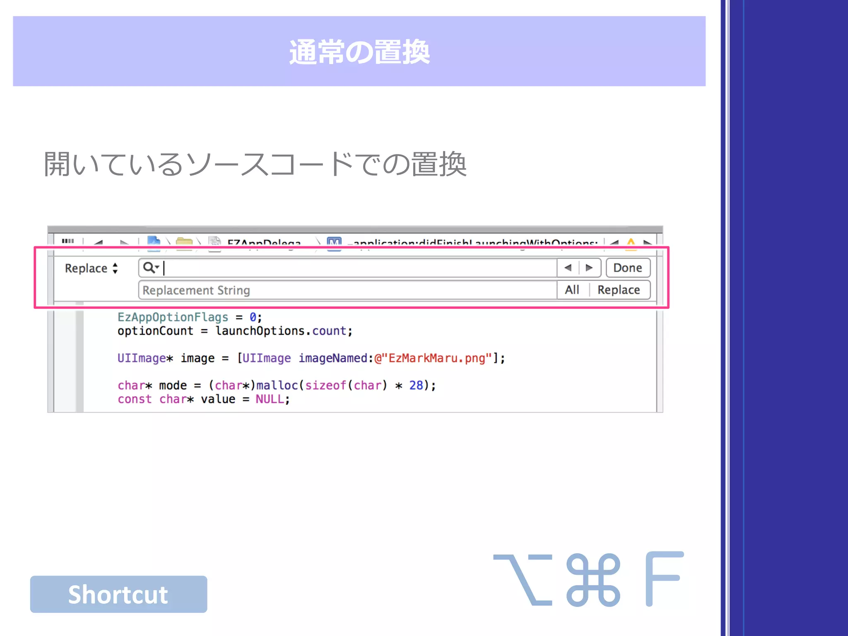Screen dimensions: 848x636
Task: Click the slide title 通常の置換
Action: coord(359,52)
